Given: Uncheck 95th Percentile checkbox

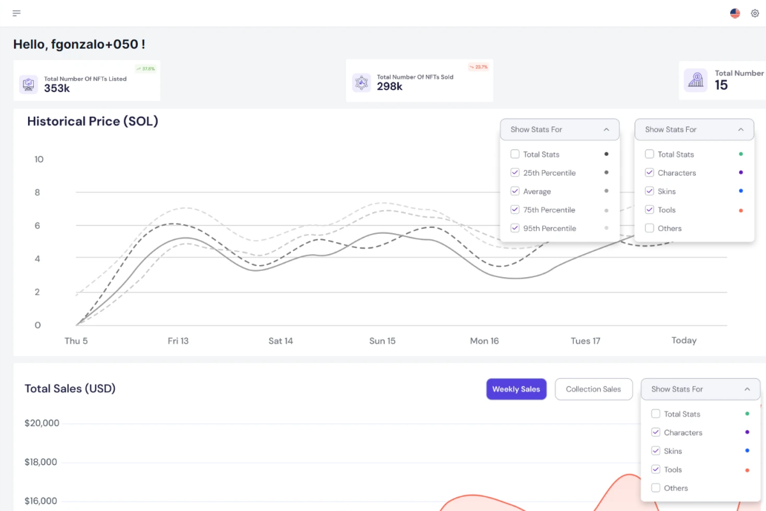Looking at the screenshot, I should pos(514,228).
